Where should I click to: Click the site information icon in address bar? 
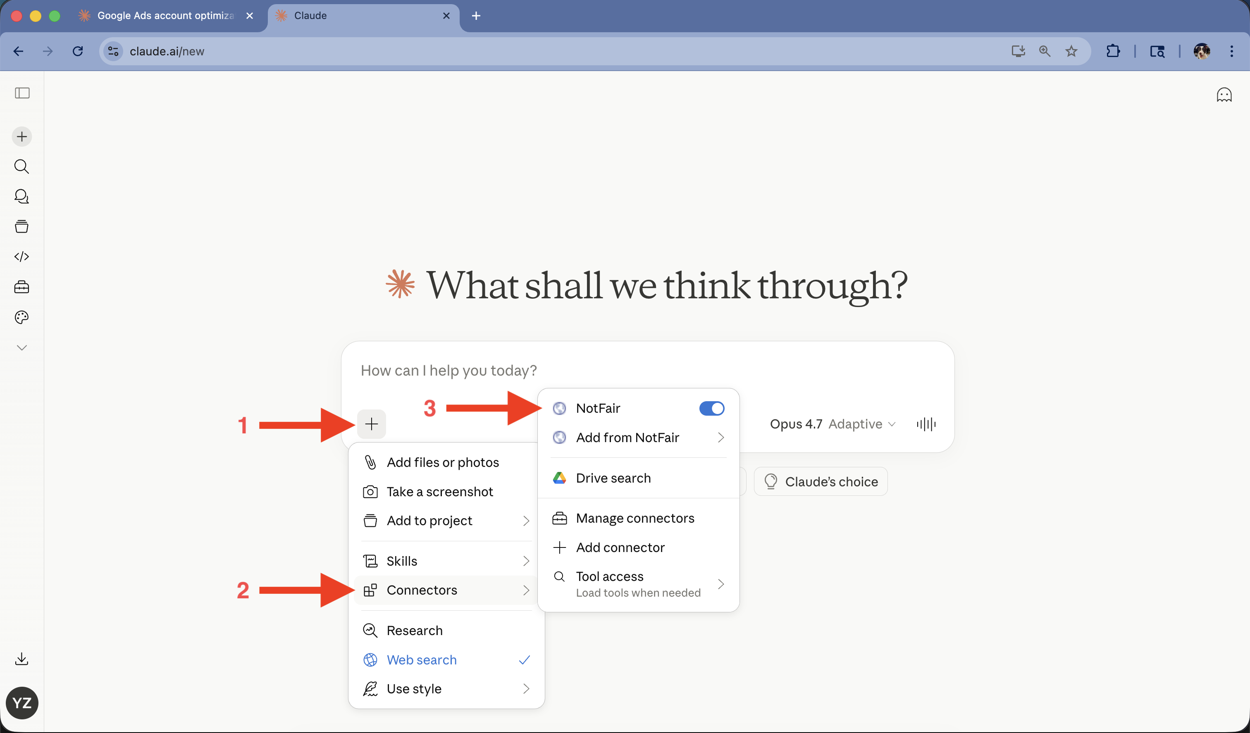[113, 51]
